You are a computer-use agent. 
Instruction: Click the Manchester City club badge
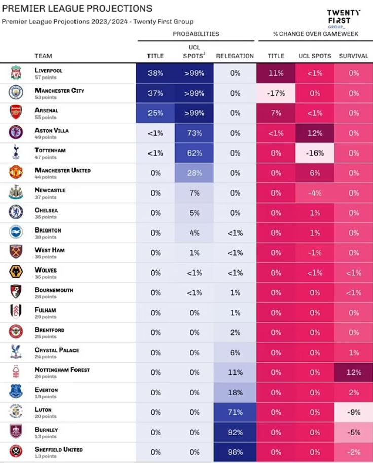click(x=16, y=93)
